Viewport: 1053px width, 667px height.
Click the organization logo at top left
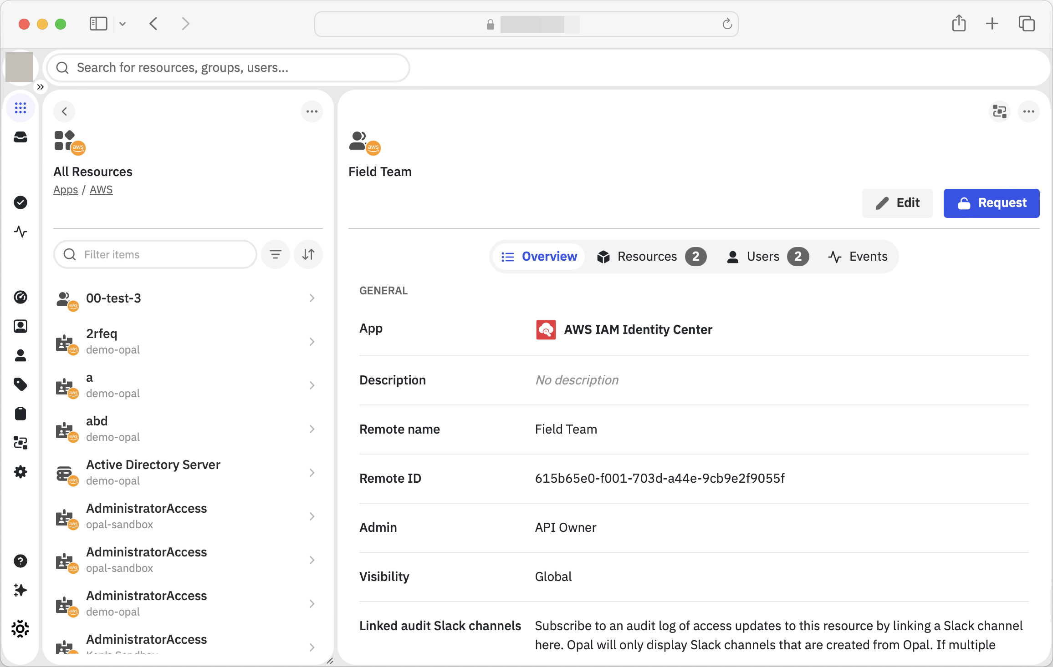[x=19, y=67]
